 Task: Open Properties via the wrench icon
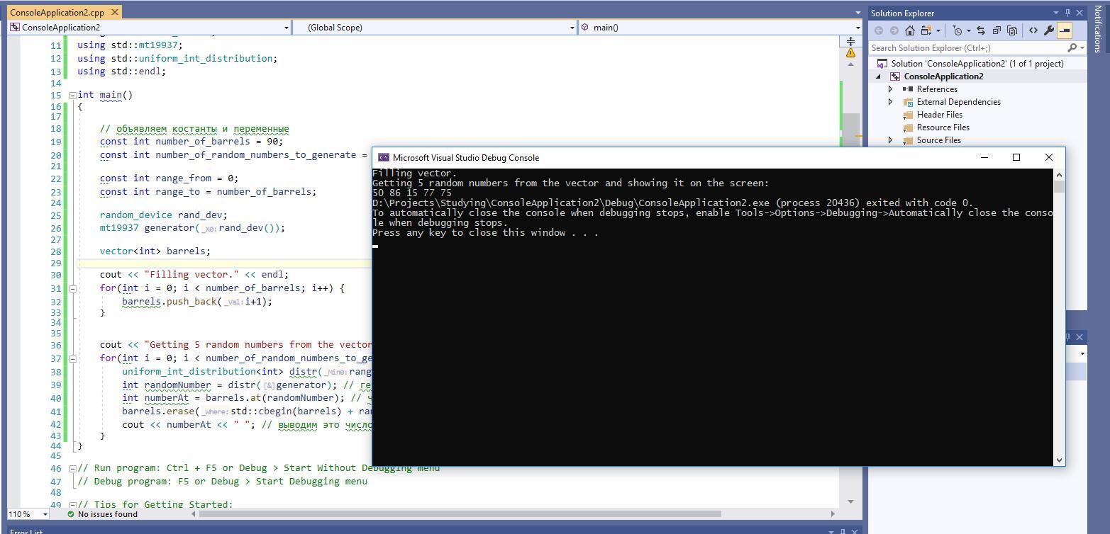pos(1049,30)
